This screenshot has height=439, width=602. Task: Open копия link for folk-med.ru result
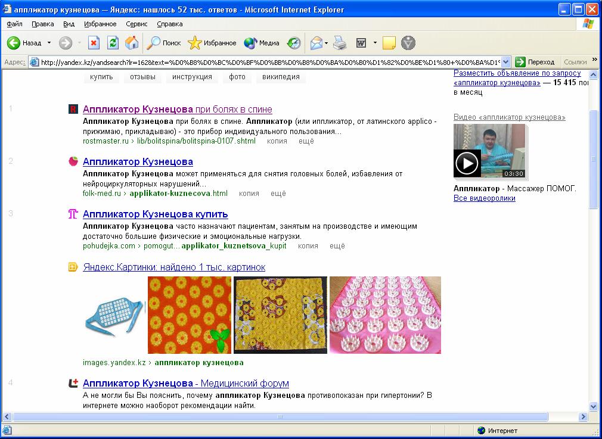pos(249,194)
